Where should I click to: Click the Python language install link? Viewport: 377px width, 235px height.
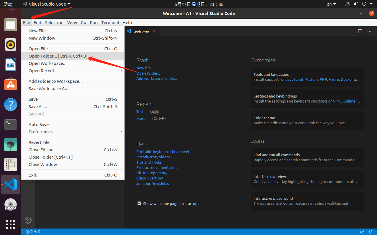click(x=312, y=80)
